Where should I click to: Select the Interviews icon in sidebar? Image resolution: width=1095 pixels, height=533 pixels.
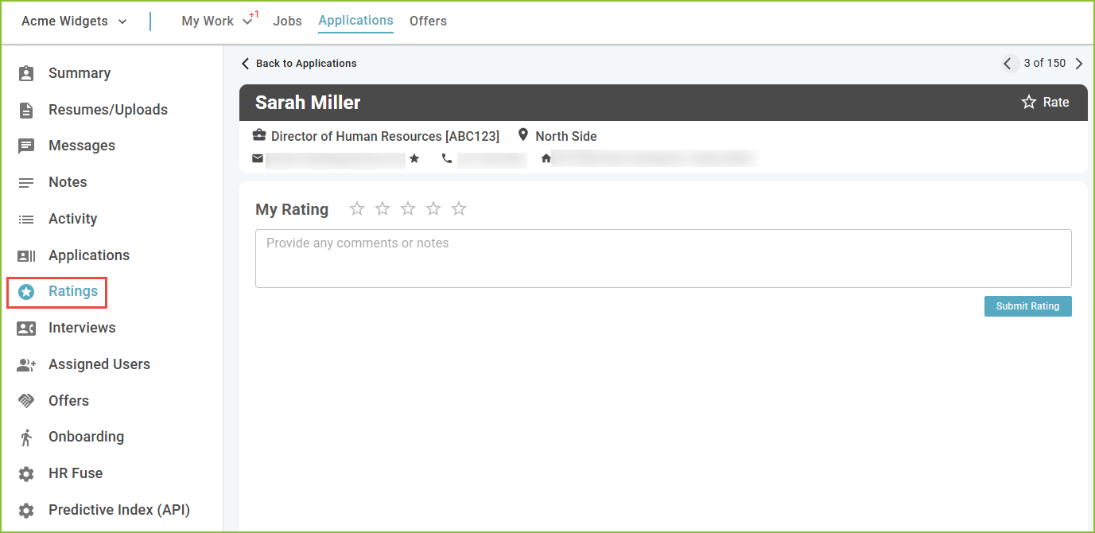pyautogui.click(x=26, y=328)
